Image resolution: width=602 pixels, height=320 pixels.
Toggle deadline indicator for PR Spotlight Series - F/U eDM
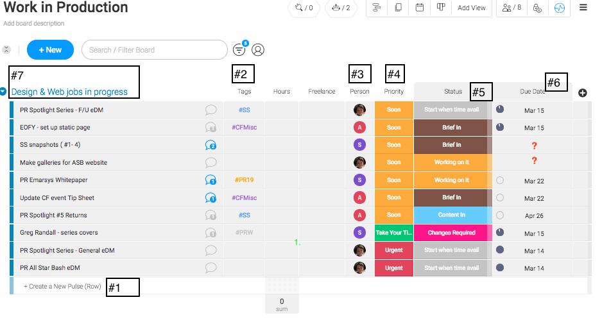(x=500, y=109)
